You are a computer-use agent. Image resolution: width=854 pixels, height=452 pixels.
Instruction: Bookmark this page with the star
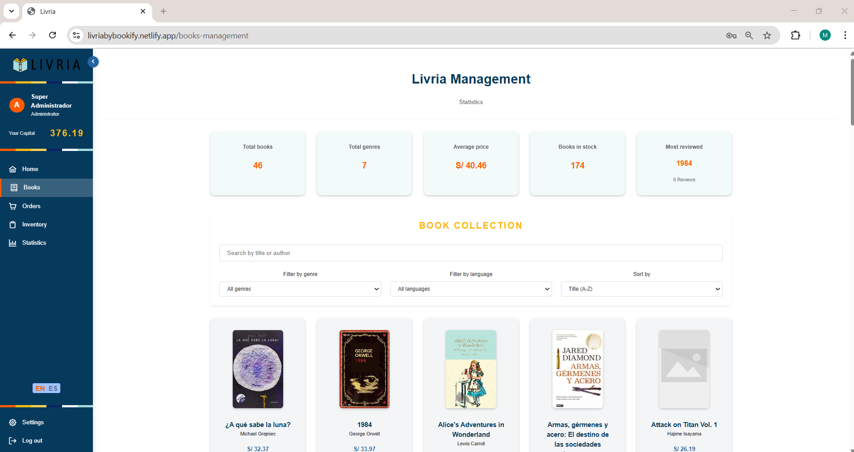[767, 35]
